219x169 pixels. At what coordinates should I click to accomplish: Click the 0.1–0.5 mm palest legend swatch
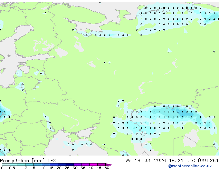6,165
